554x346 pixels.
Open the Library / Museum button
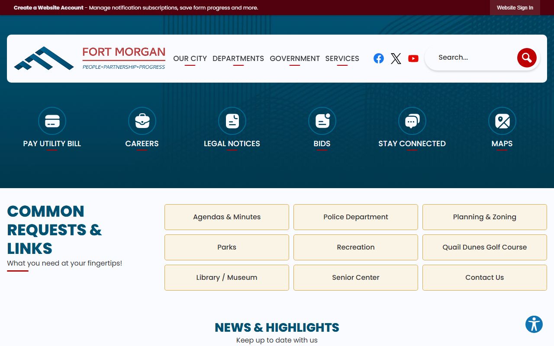tap(227, 278)
